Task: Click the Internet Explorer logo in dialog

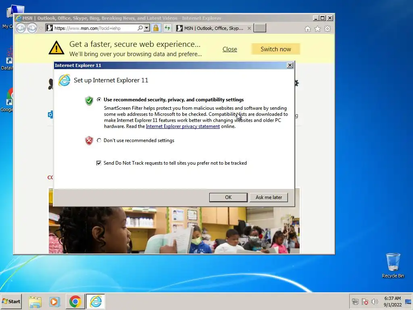Action: coord(64,80)
